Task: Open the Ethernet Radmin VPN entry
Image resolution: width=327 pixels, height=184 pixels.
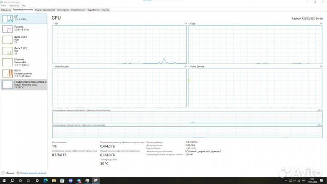Action: tap(24, 62)
